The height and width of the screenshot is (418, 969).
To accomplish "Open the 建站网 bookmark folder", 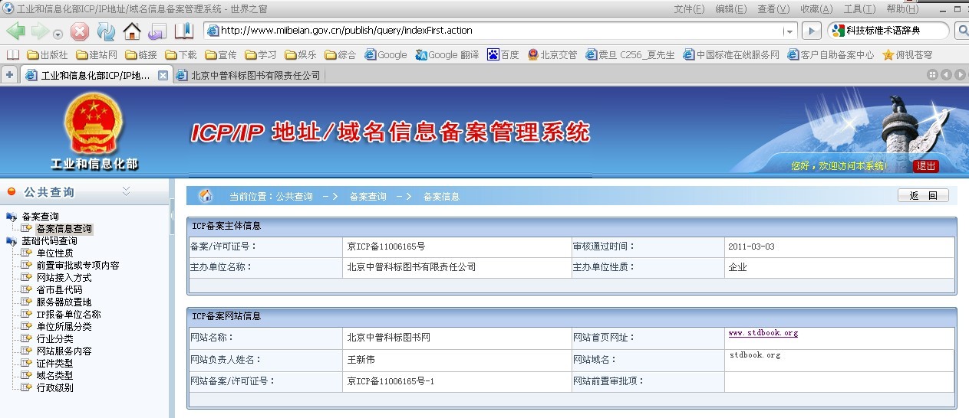I will 97,55.
